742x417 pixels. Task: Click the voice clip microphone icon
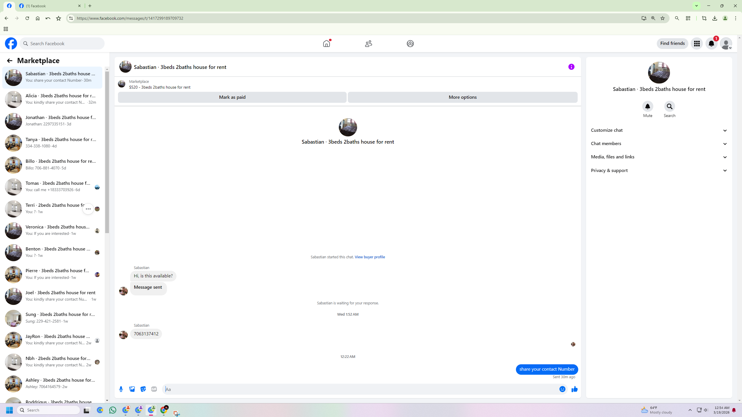(x=121, y=389)
